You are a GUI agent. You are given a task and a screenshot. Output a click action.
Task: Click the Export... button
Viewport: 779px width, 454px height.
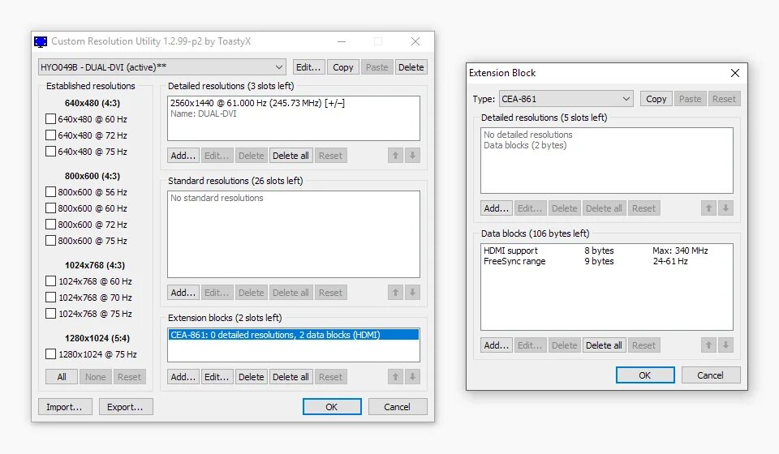click(125, 407)
